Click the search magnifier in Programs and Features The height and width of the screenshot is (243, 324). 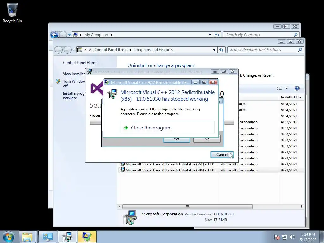(x=300, y=50)
